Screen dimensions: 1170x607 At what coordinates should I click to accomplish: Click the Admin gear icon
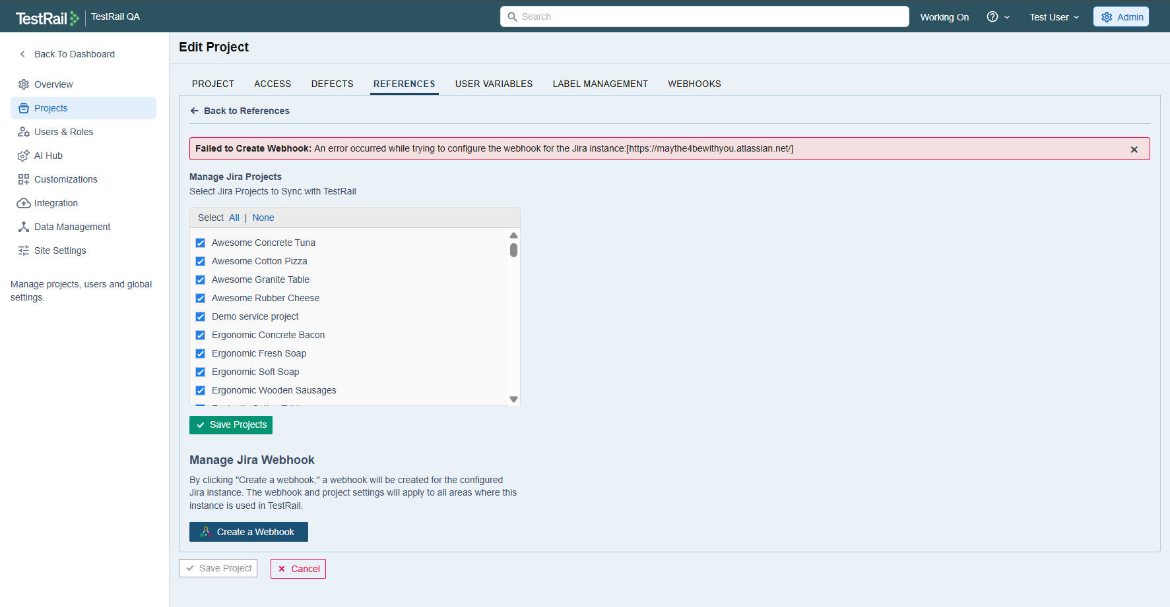pos(1107,17)
